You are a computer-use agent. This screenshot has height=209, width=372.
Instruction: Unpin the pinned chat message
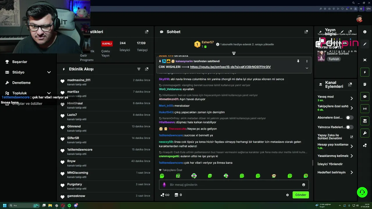[298, 61]
